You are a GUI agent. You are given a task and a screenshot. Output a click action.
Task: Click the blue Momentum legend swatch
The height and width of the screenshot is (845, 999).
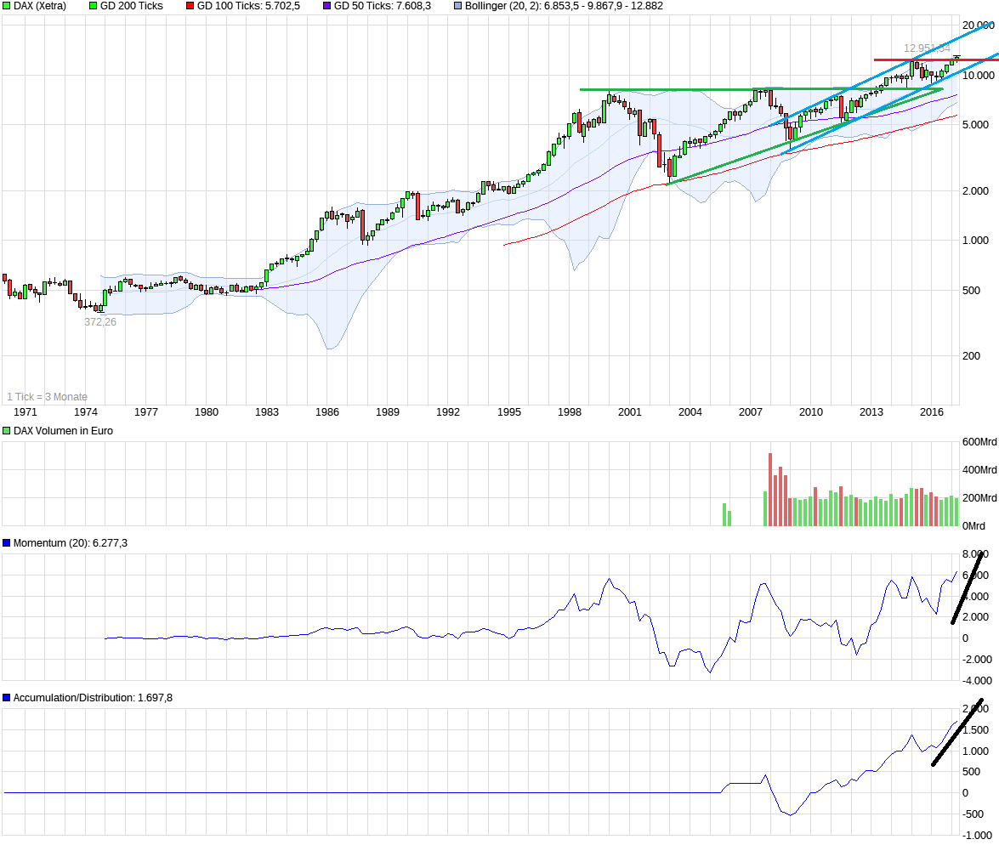coord(6,543)
